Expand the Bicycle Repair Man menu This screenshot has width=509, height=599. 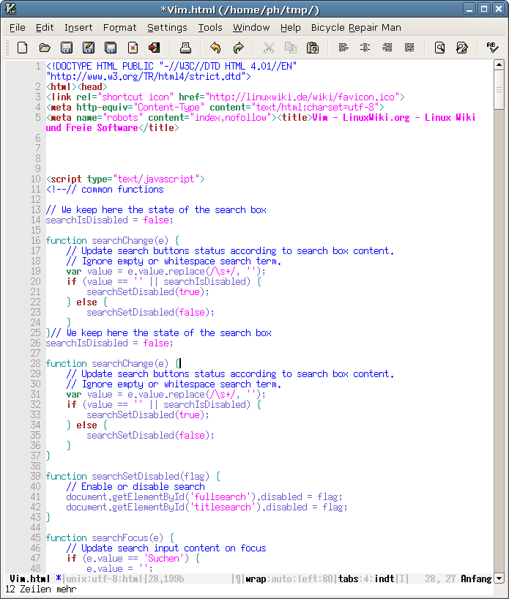(356, 28)
